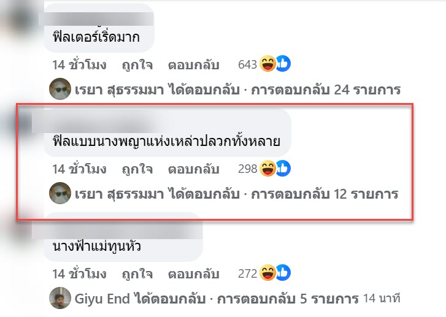Open the timestamp on the นางฟ้าแม่ทูนหัว comment
446x317 pixels.
pos(79,274)
